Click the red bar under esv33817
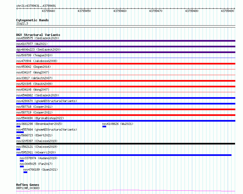 click(126, 81)
